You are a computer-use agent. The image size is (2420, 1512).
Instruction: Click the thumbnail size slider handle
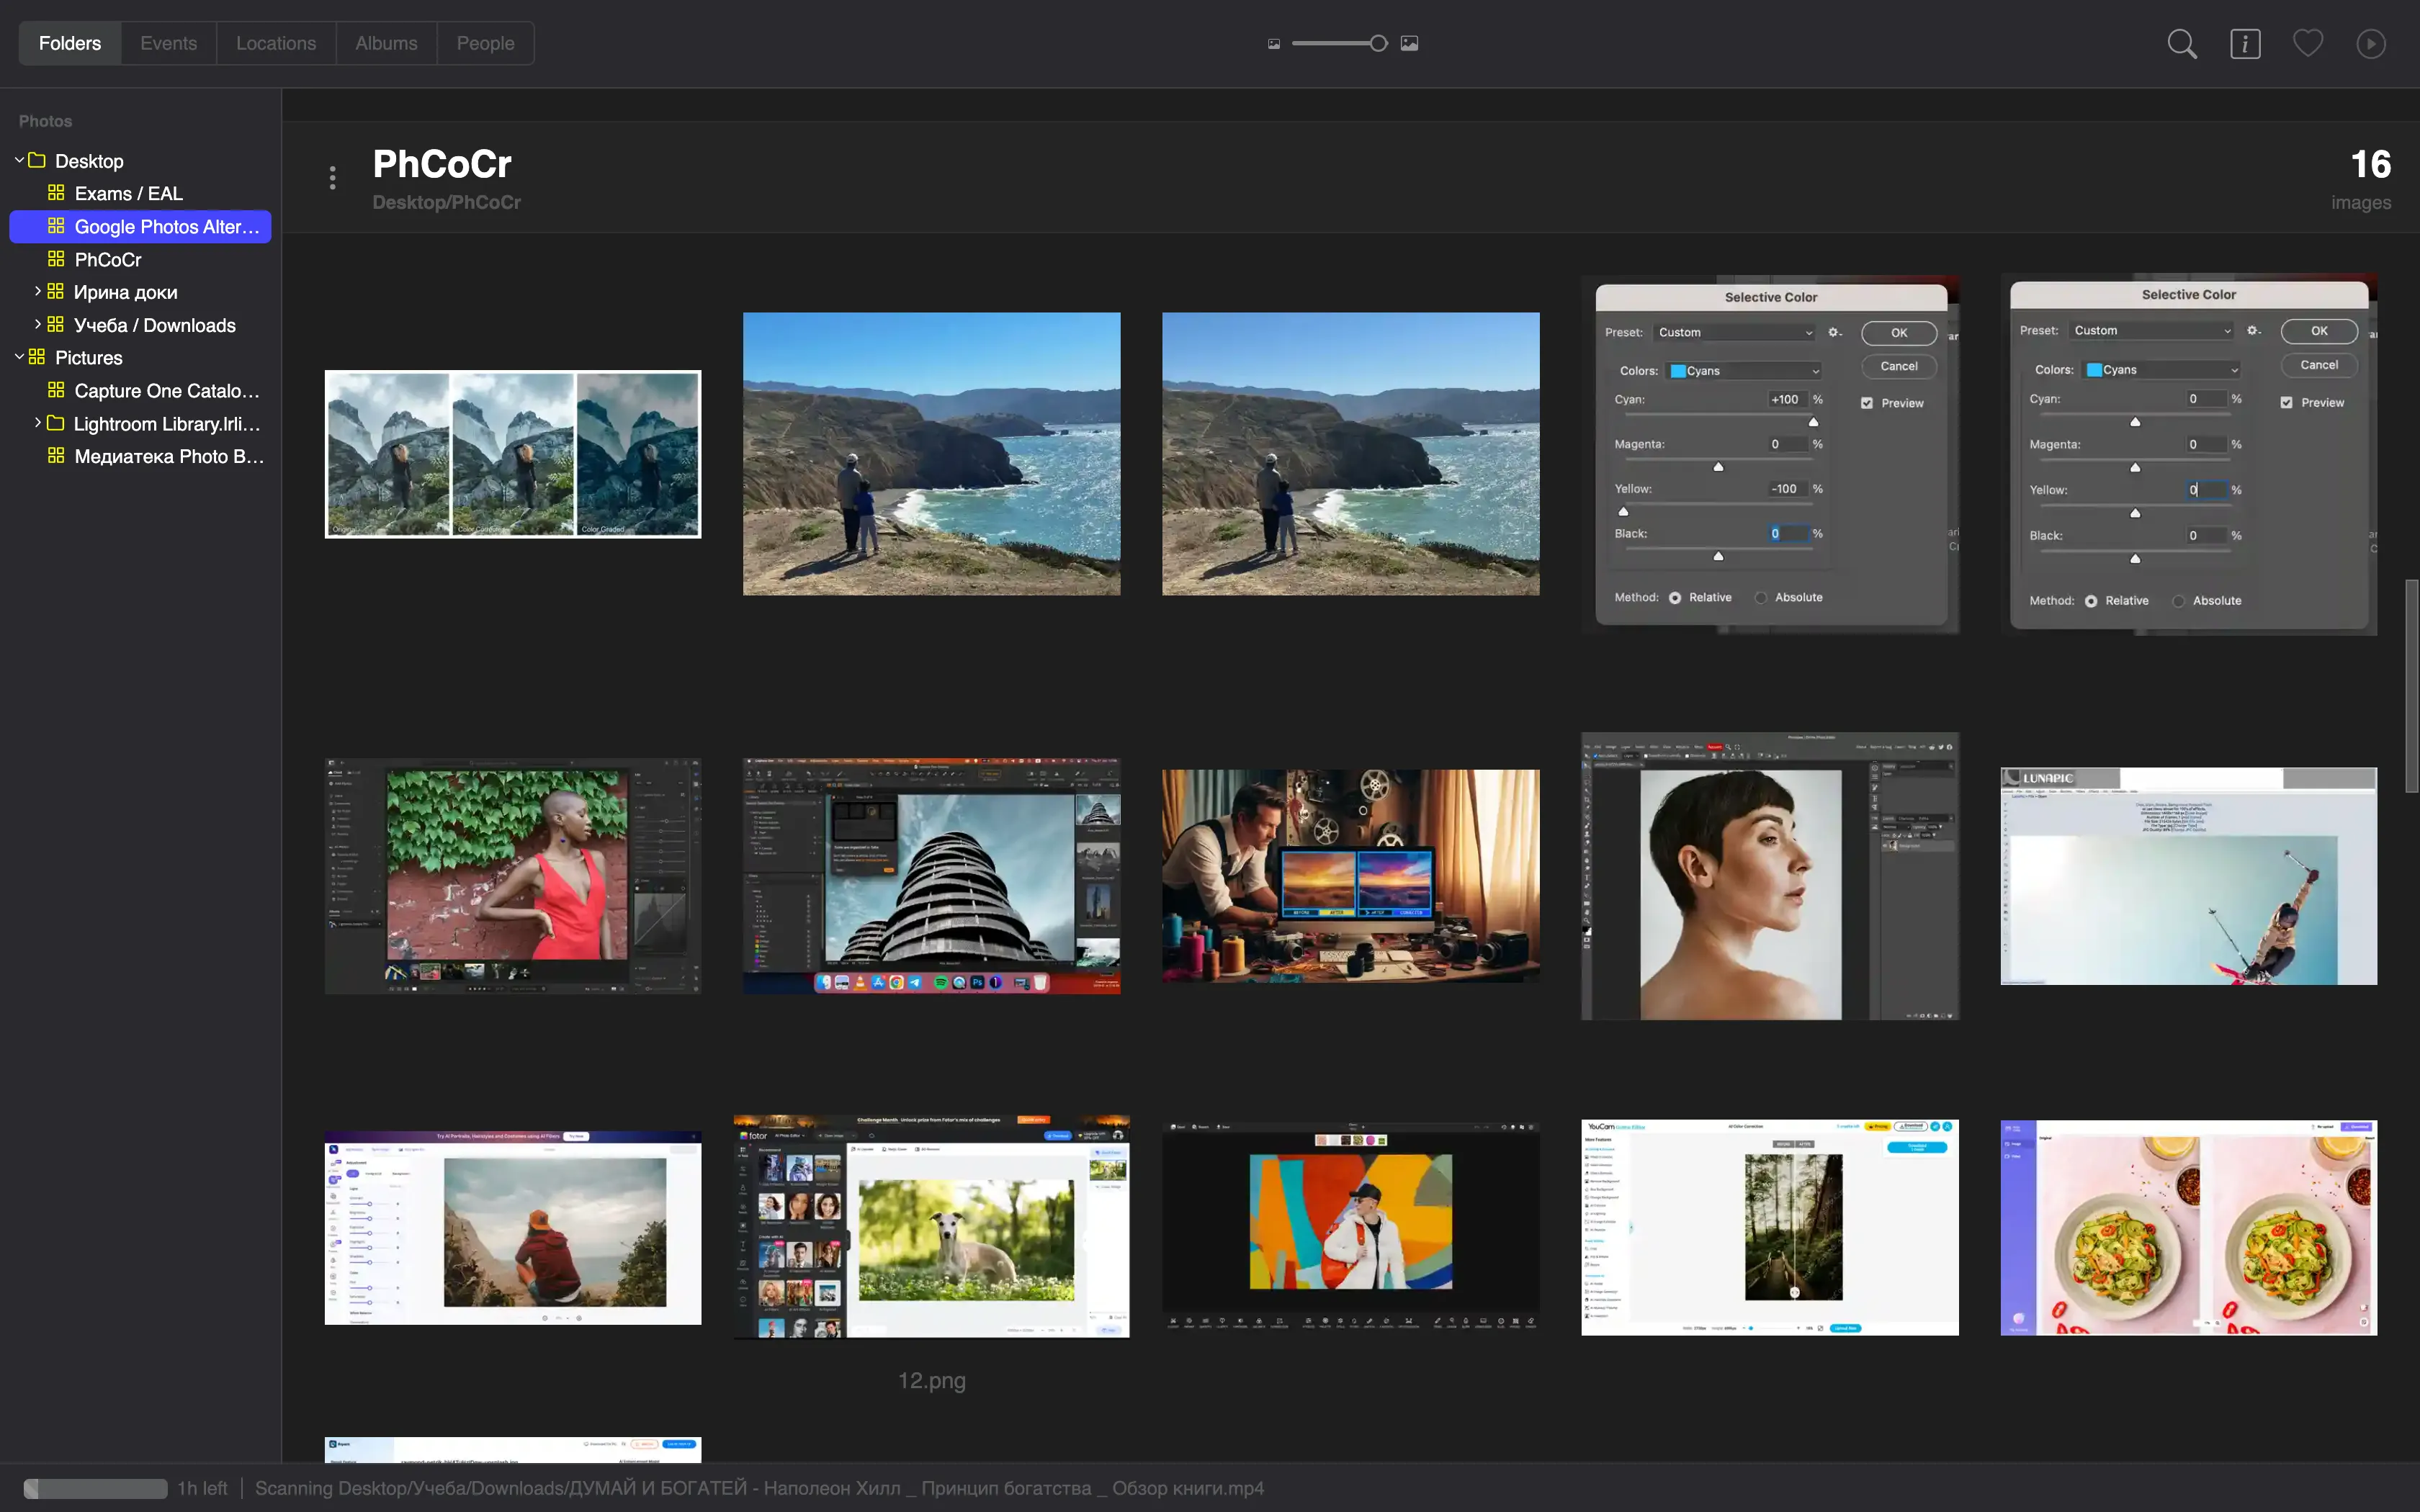click(1378, 43)
